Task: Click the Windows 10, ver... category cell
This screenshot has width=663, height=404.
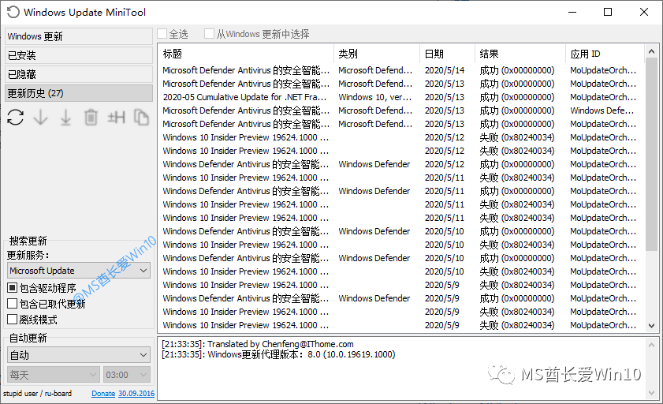Action: pyautogui.click(x=374, y=97)
